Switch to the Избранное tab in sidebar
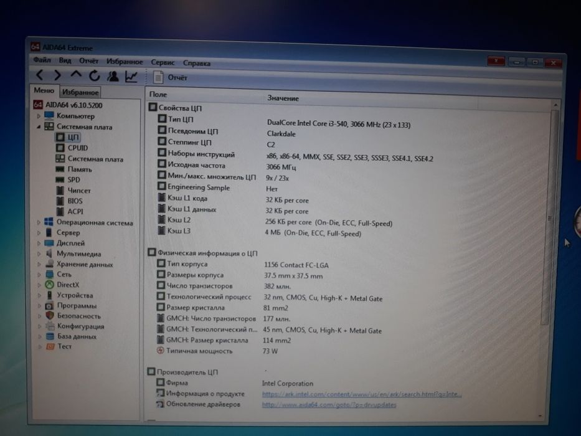Viewport: 581px width, 436px height. pos(80,92)
